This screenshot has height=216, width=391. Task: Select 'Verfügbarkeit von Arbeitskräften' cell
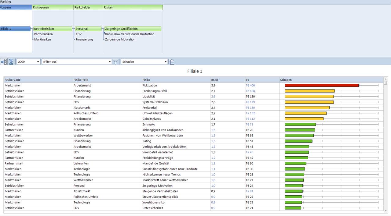tap(176, 147)
